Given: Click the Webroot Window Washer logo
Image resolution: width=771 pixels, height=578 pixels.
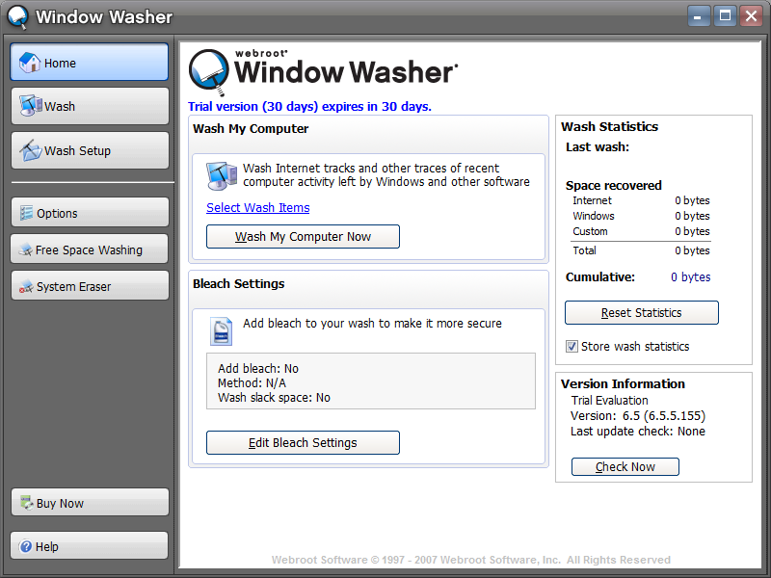Looking at the screenshot, I should pyautogui.click(x=323, y=69).
